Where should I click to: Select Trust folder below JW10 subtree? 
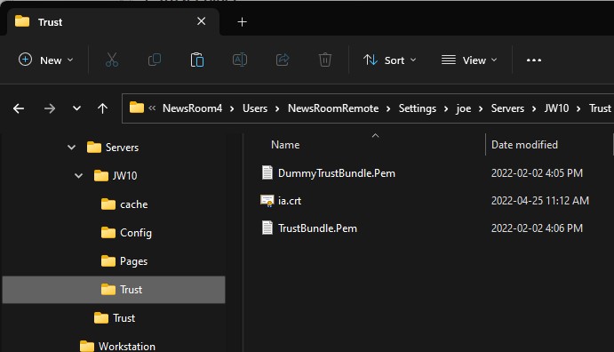pyautogui.click(x=115, y=318)
